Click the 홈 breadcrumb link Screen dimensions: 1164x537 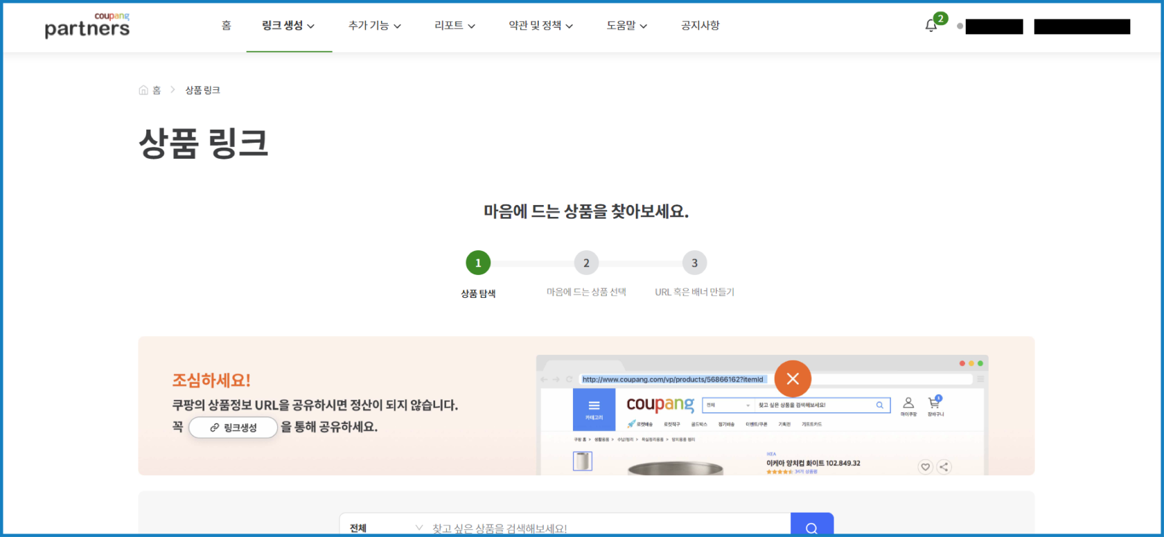157,90
